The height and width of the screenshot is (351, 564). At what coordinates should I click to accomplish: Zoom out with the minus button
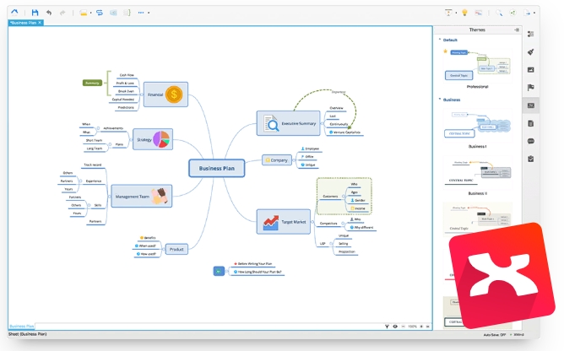[x=403, y=327]
